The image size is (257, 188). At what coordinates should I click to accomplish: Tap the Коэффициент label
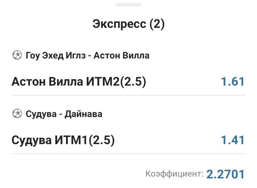click(174, 174)
